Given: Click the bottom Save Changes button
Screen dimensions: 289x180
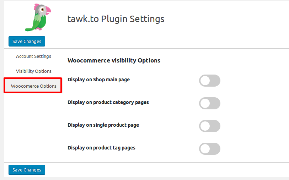Looking at the screenshot, I should point(27,170).
